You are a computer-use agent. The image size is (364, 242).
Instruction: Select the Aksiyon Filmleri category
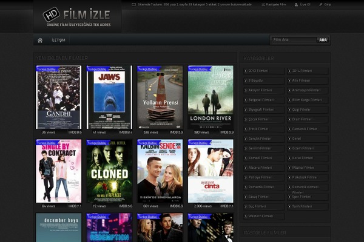[264, 90]
